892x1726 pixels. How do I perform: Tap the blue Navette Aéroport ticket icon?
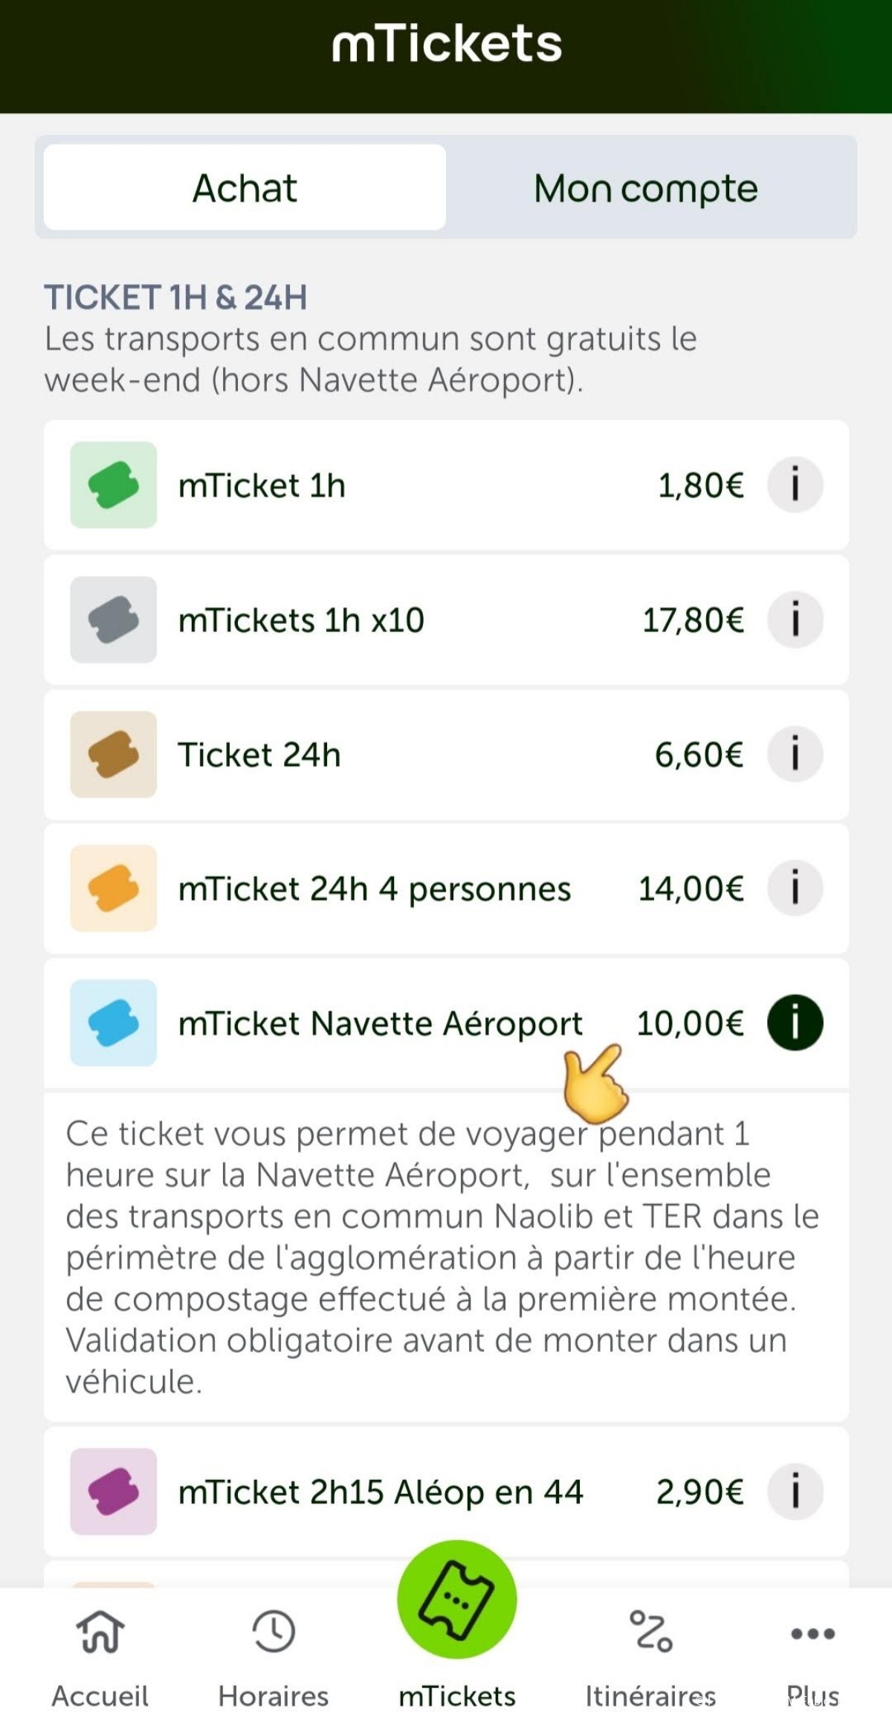tap(113, 1023)
